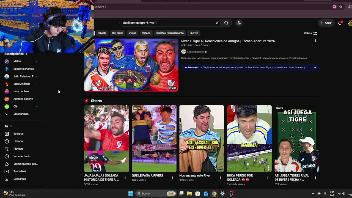Open the Alterosa Esporte channel
The height and width of the screenshot is (198, 352).
click(x=23, y=99)
